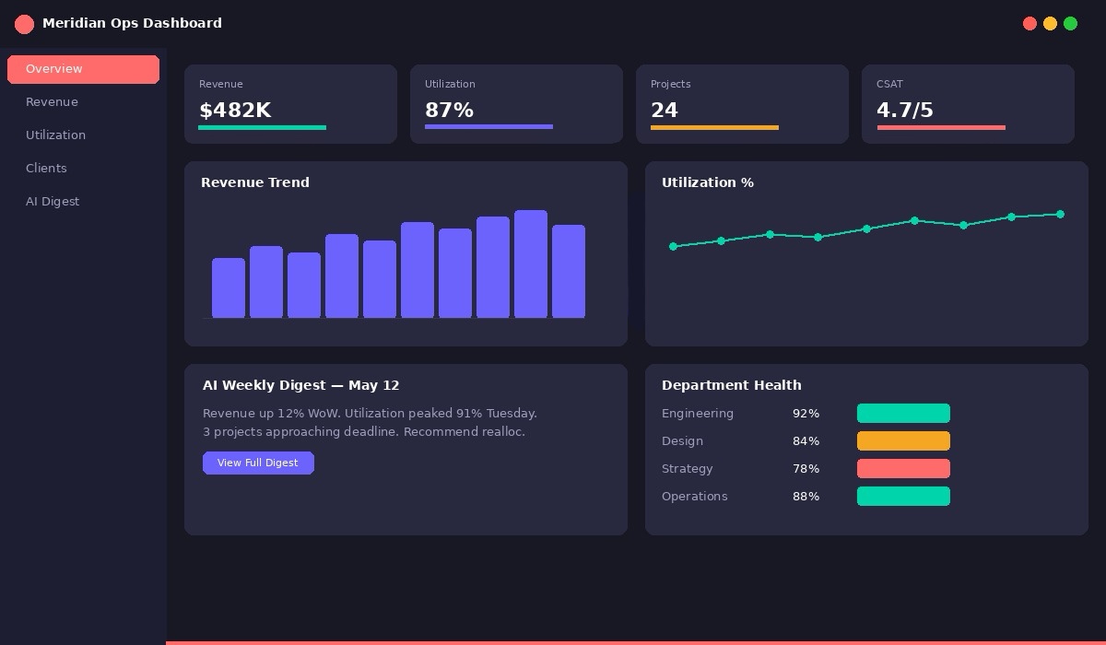1106x645 pixels.
Task: Switch to the AI Digest section
Action: (53, 202)
